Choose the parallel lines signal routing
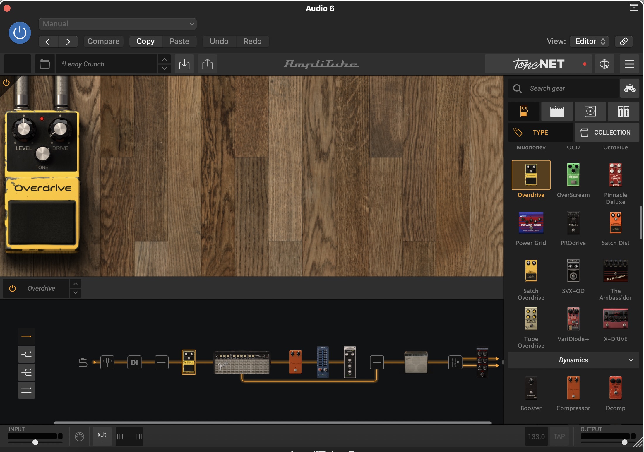The height and width of the screenshot is (452, 644). (26, 390)
